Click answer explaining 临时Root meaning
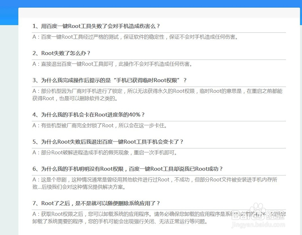The image size is (302, 235). click(157, 95)
